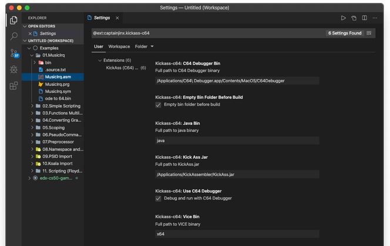Collapse Extensions (6) in settings tree
This screenshot has width=390, height=246.
(x=100, y=60)
